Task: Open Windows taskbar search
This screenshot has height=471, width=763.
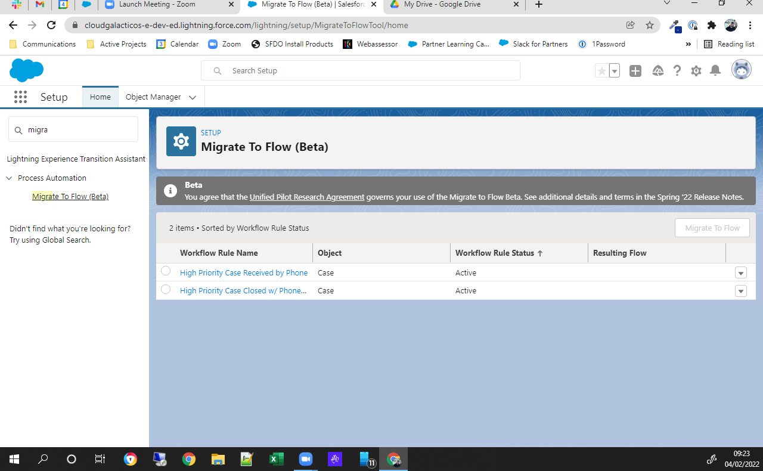Action: tap(43, 459)
